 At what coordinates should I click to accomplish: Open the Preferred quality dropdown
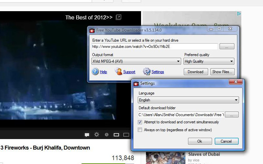click(209, 61)
